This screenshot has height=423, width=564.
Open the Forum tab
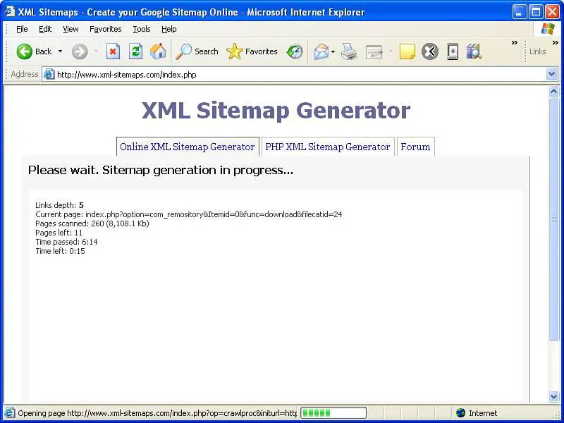click(415, 147)
